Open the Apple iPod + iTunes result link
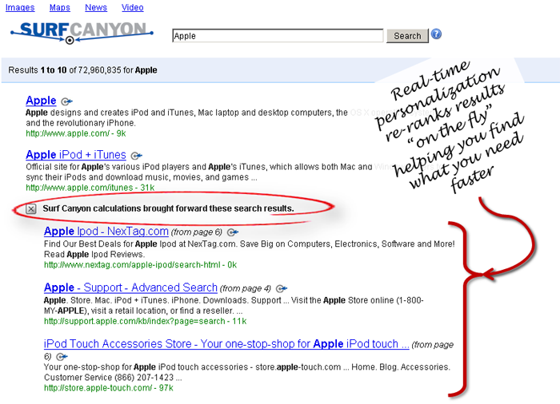This screenshot has width=560, height=404. [76, 155]
